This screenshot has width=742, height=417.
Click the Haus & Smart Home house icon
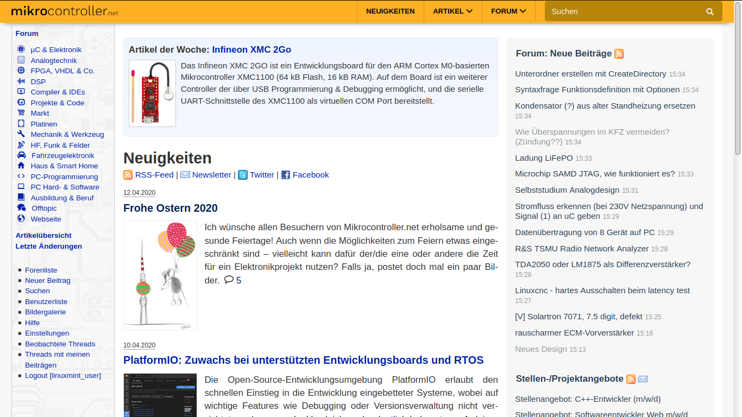click(21, 166)
